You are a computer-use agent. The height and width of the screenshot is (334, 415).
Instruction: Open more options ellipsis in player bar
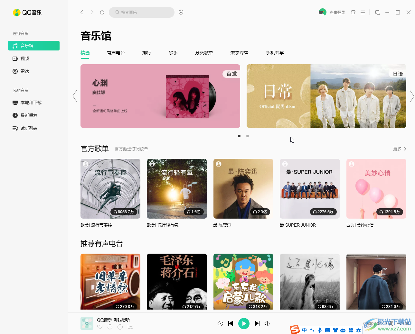pos(120,327)
